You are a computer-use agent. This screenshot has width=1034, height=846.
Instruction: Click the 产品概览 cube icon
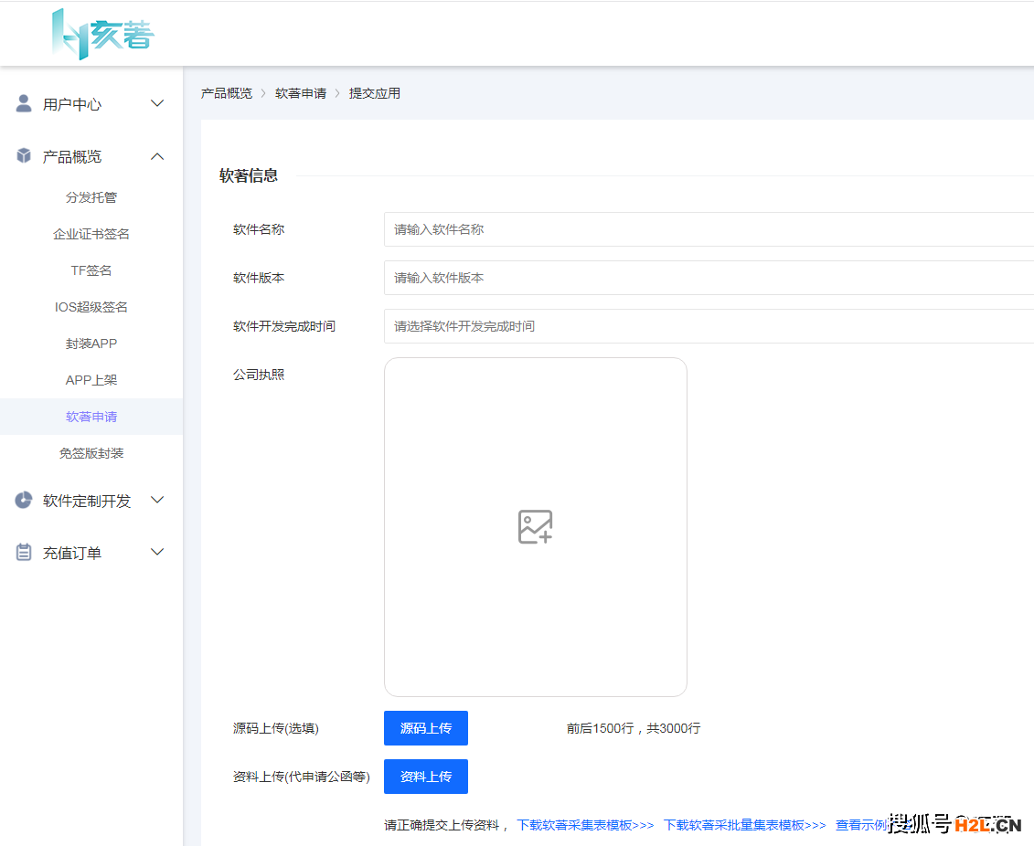click(24, 156)
